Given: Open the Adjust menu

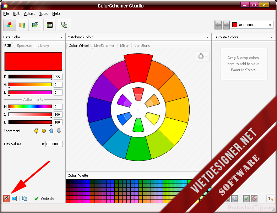Looking at the screenshot, I should pyautogui.click(x=29, y=13).
